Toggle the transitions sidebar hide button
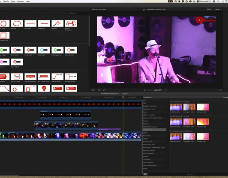Screen dimensions: 228x178 145,174
